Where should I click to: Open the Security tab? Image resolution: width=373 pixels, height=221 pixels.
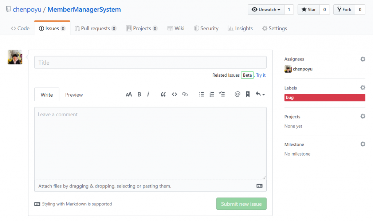[206, 28]
